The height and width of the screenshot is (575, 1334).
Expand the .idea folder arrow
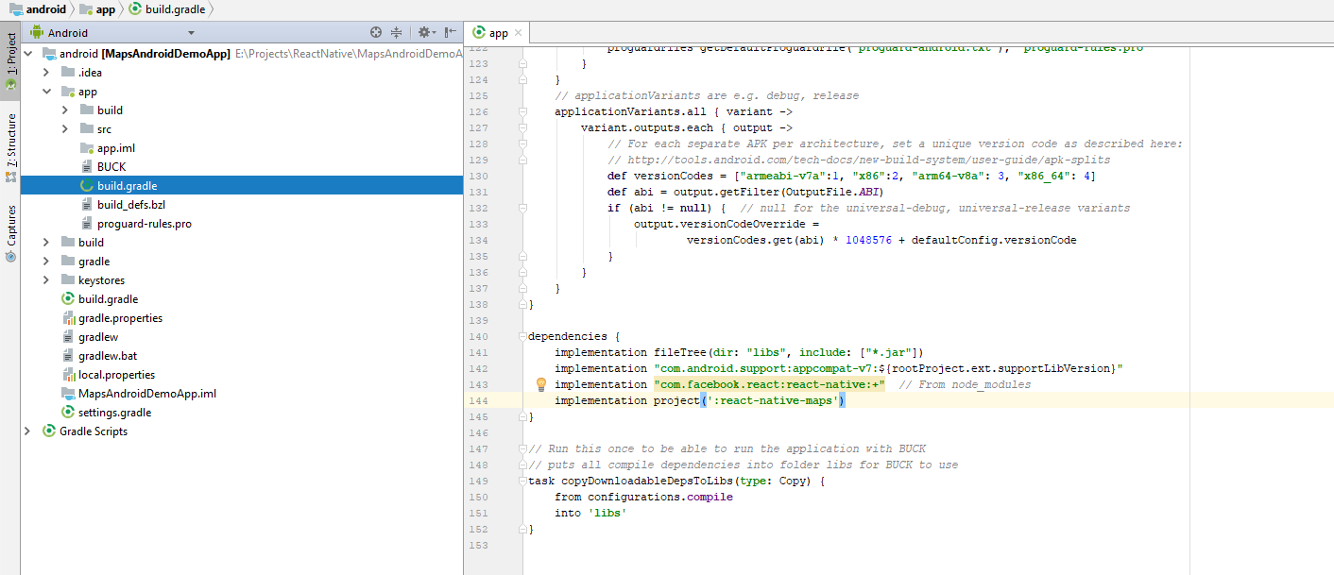click(46, 73)
